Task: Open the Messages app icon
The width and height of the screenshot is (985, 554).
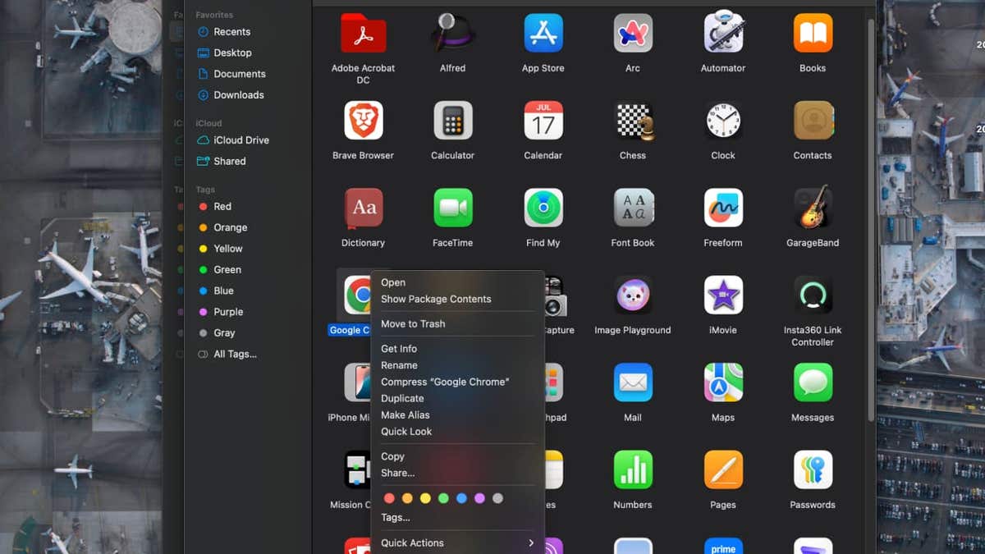Action: coord(812,382)
